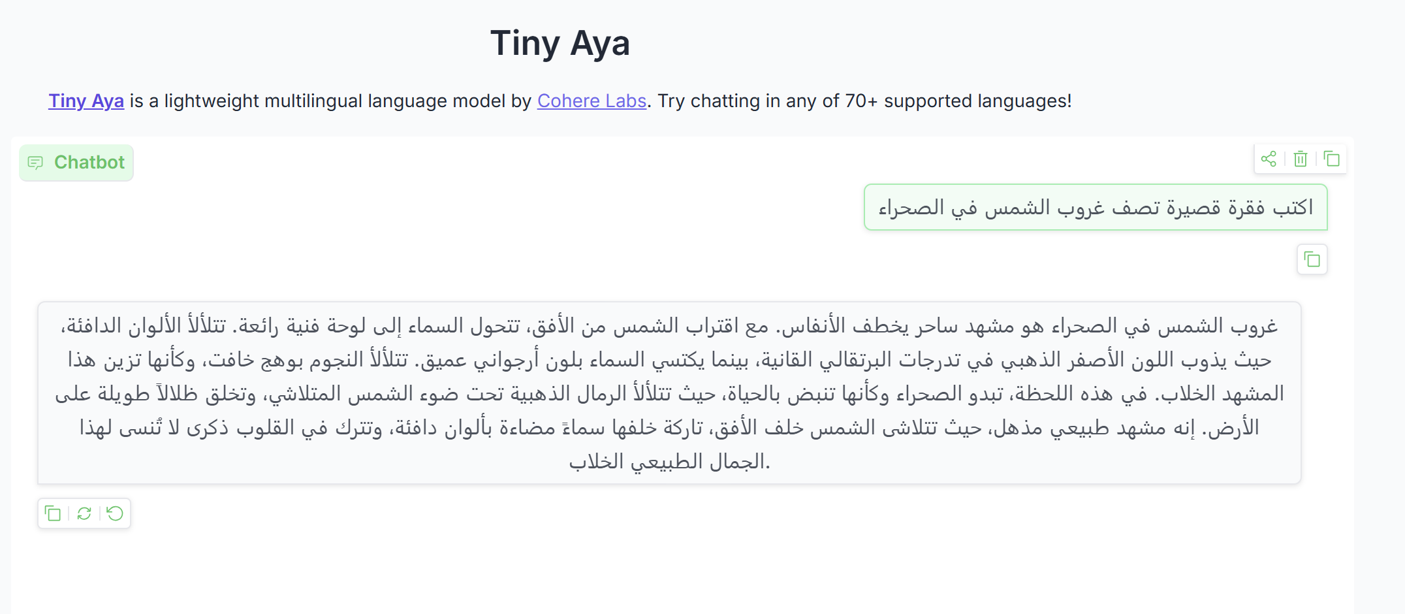This screenshot has height=614, width=1405.
Task: Select the green user message bubble
Action: pos(1095,208)
